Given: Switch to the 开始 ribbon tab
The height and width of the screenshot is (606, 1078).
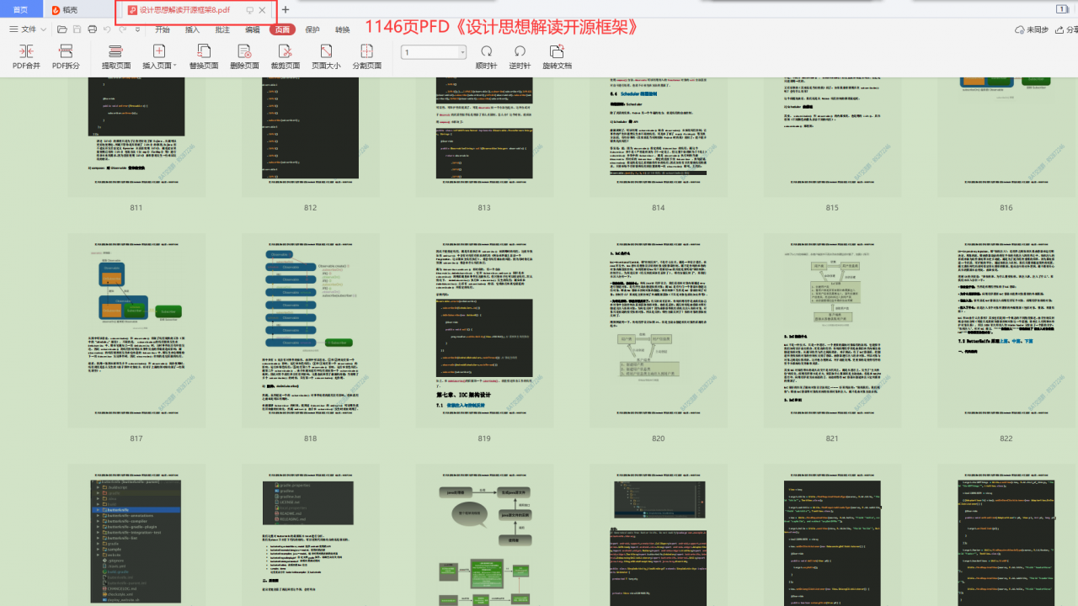Looking at the screenshot, I should [163, 29].
